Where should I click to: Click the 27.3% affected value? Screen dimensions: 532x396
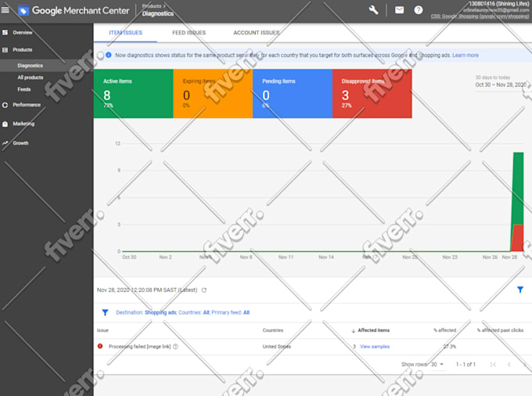[x=450, y=347]
